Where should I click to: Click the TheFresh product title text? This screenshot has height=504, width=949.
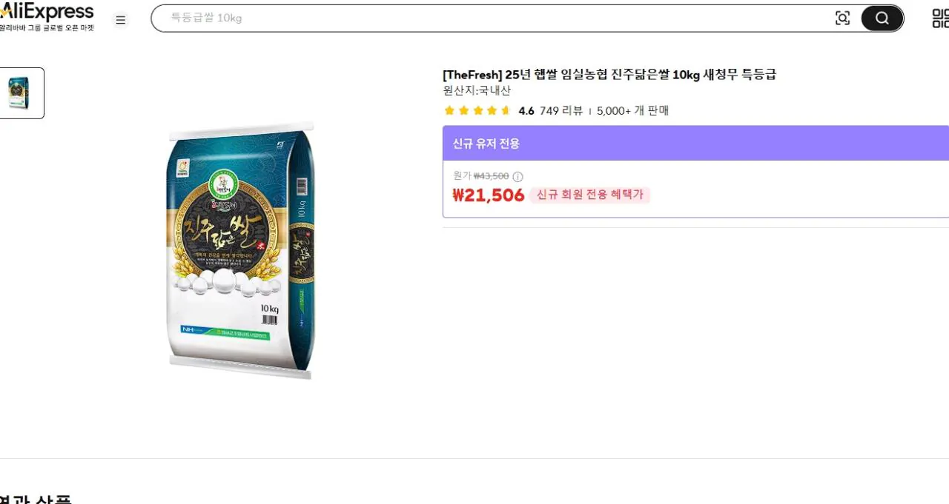[x=609, y=75]
